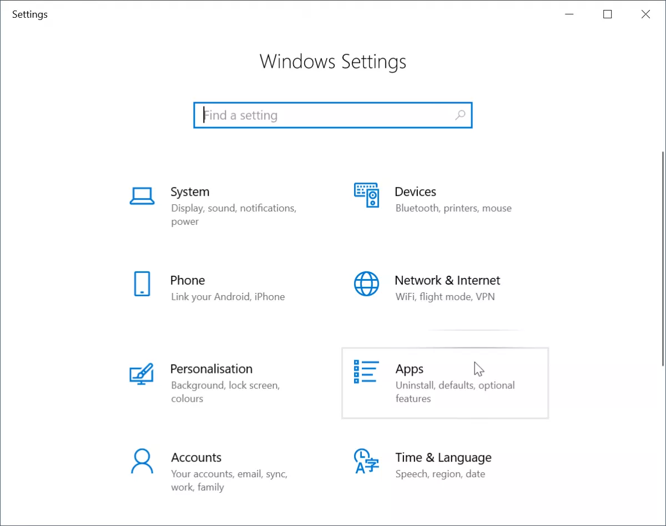Open the Accounts heading
Screen dimensions: 666x526
196,458
